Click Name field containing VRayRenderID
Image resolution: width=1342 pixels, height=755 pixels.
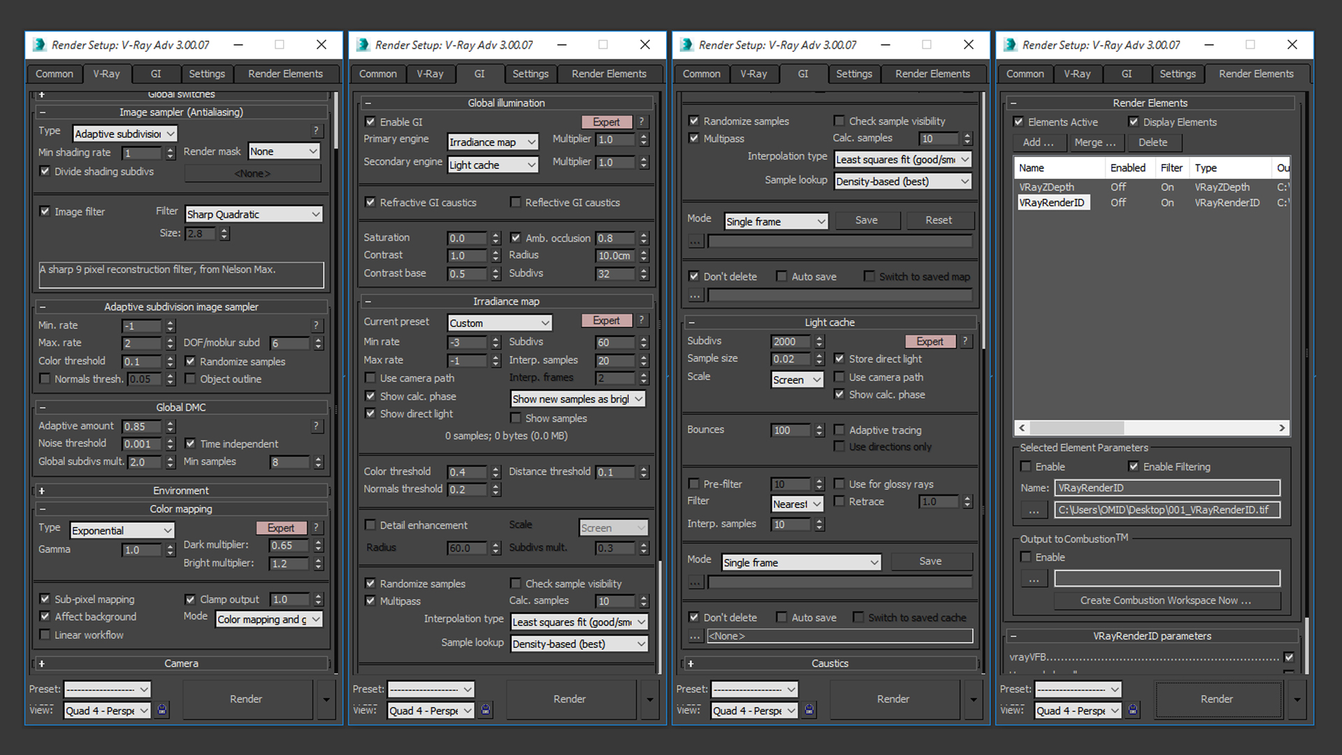tap(1167, 488)
